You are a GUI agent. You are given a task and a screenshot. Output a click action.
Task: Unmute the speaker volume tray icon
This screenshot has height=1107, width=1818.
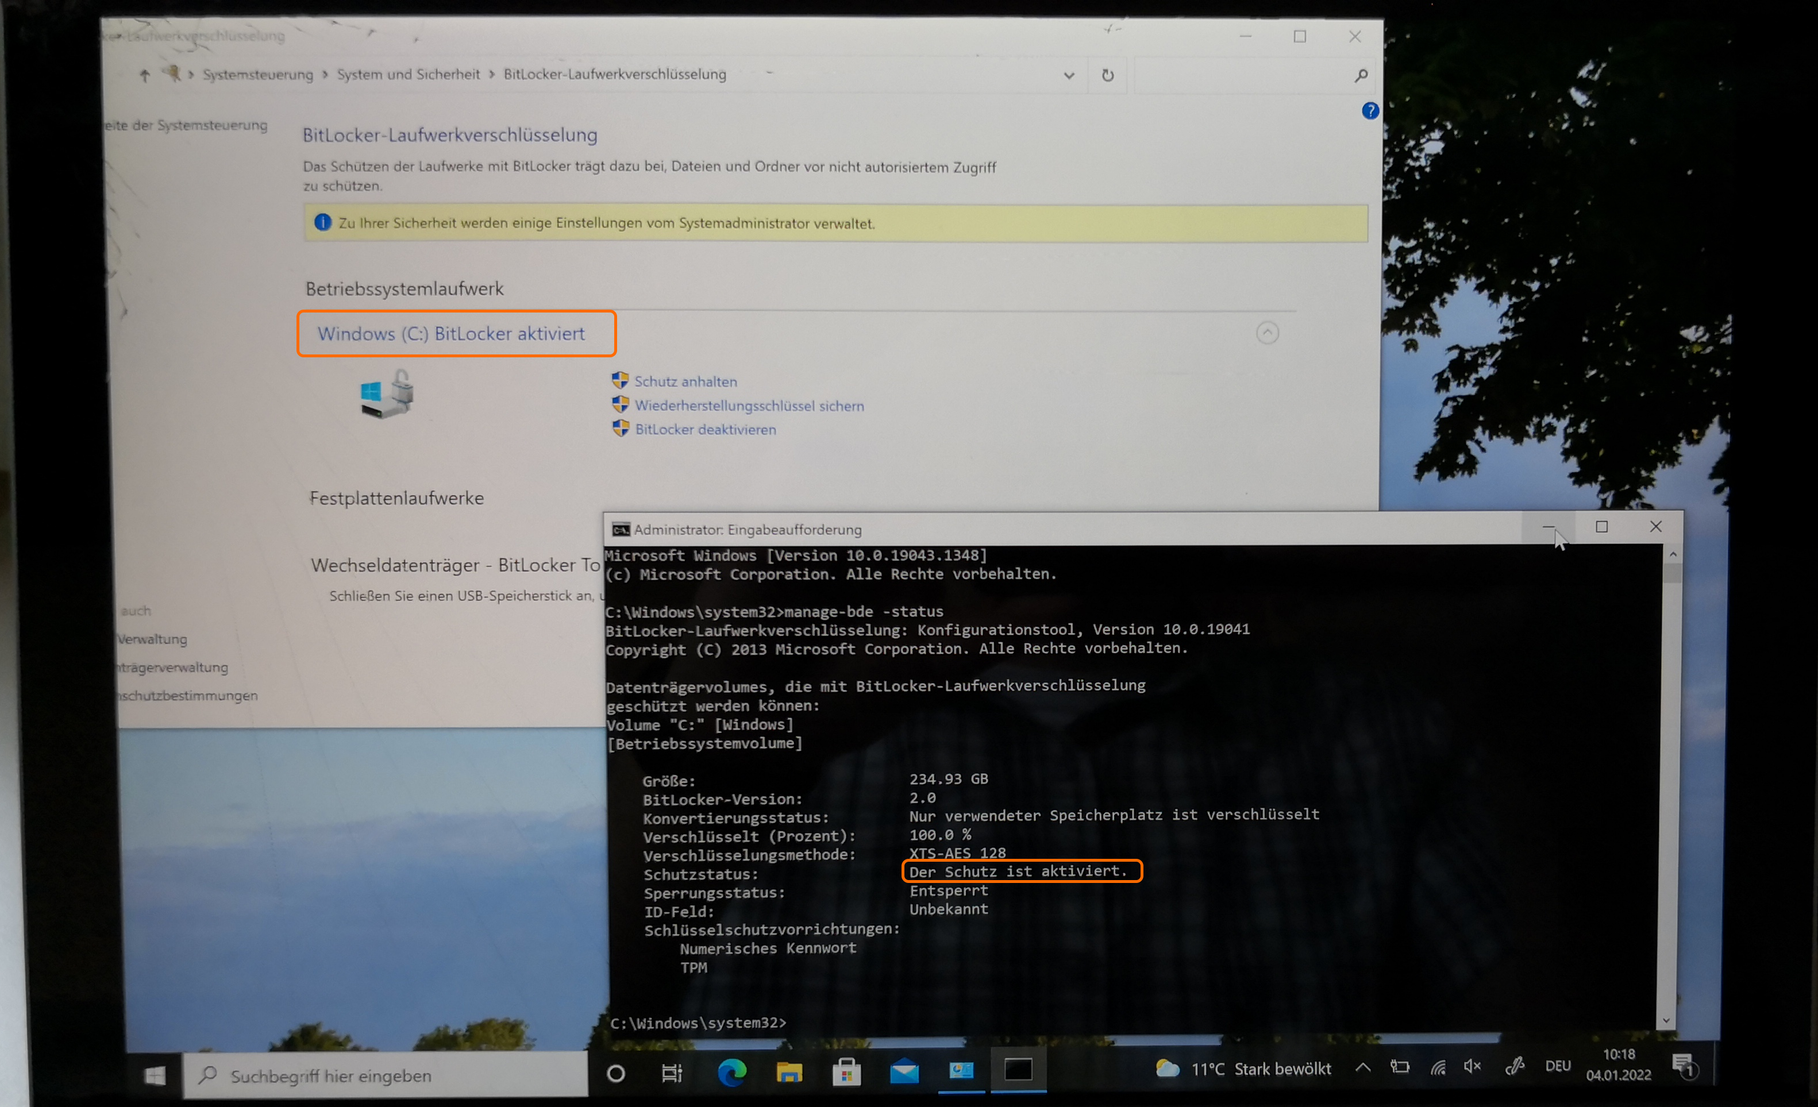tap(1472, 1066)
